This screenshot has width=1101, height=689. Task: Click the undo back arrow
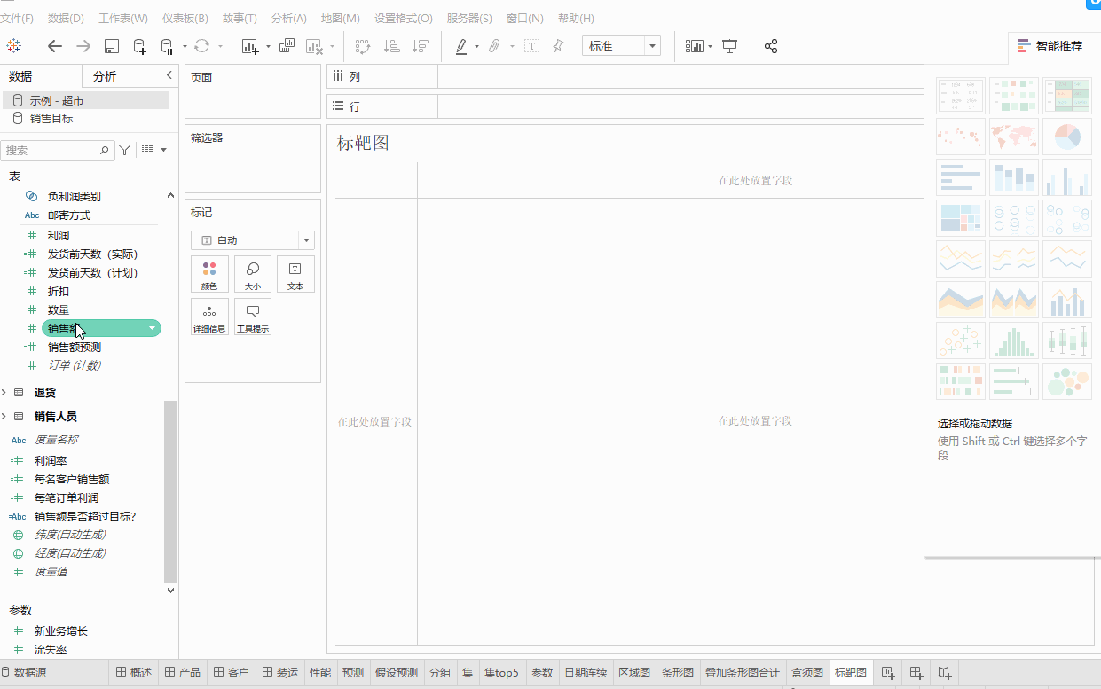click(x=55, y=46)
